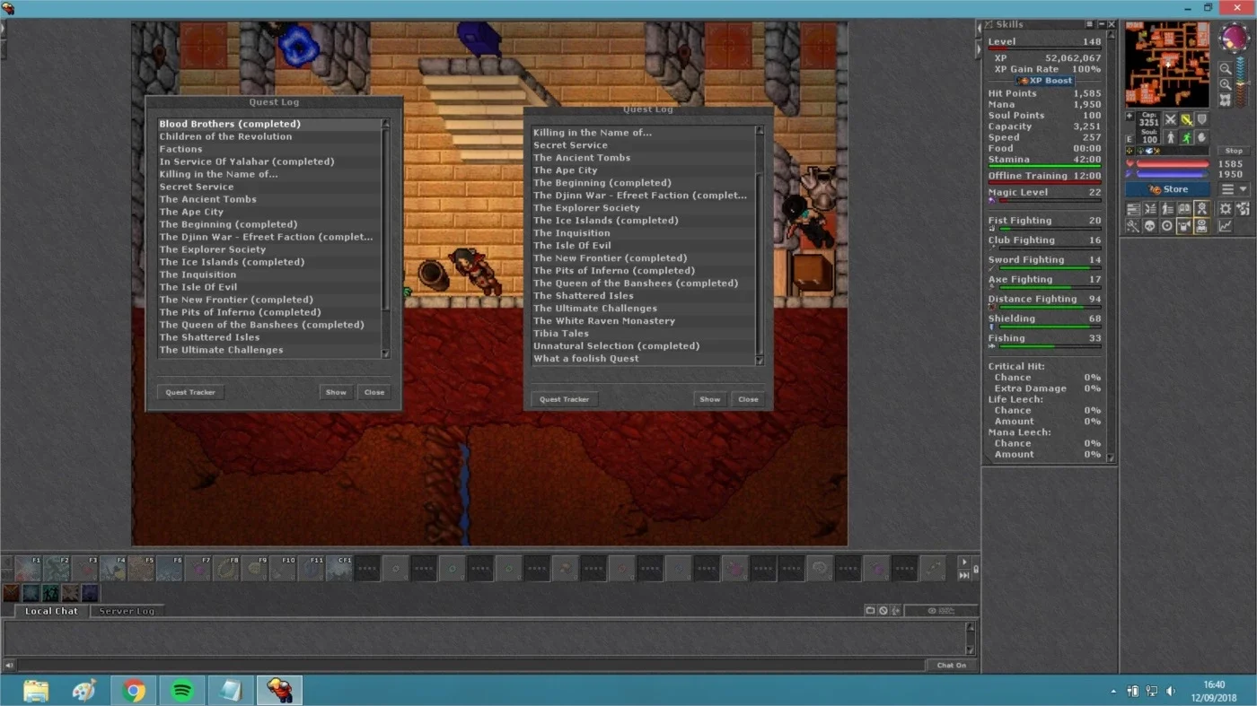Select offensive crossed-swords fight mode

[1170, 119]
